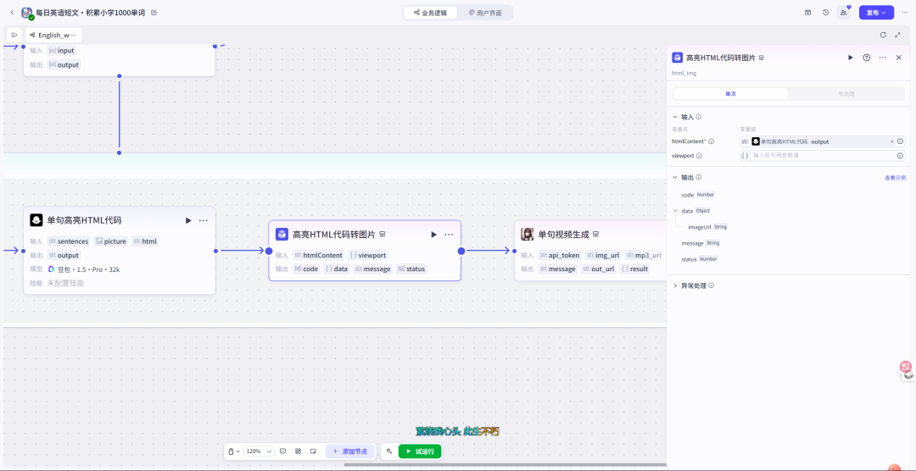Click 高亮HTML代码转图片 node output port
The height and width of the screenshot is (471, 916).
461,251
